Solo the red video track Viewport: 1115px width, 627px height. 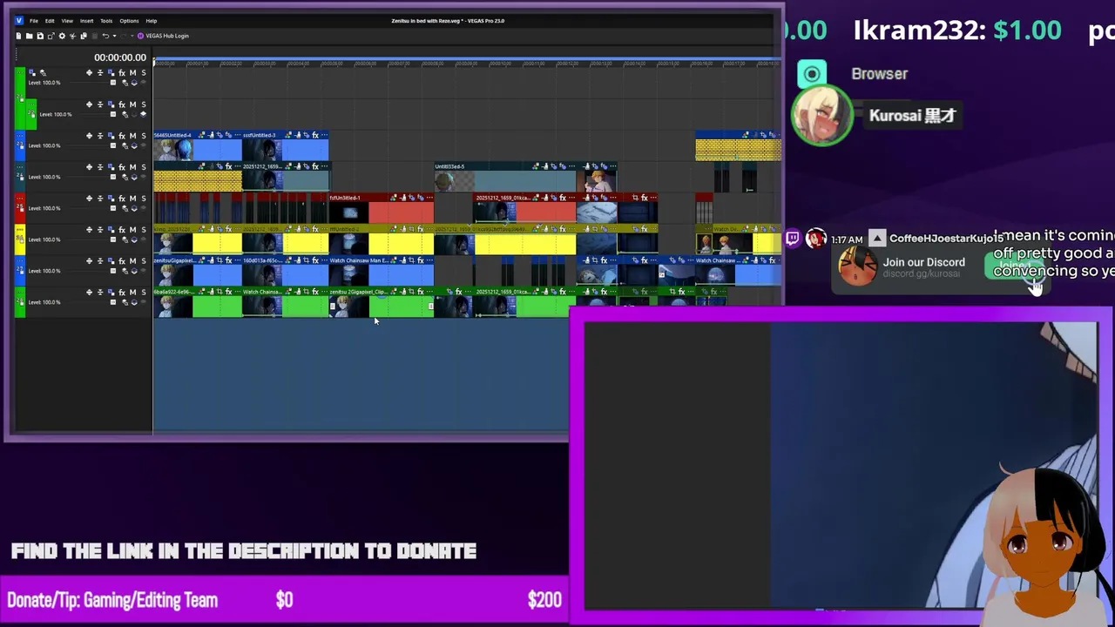tap(144, 199)
